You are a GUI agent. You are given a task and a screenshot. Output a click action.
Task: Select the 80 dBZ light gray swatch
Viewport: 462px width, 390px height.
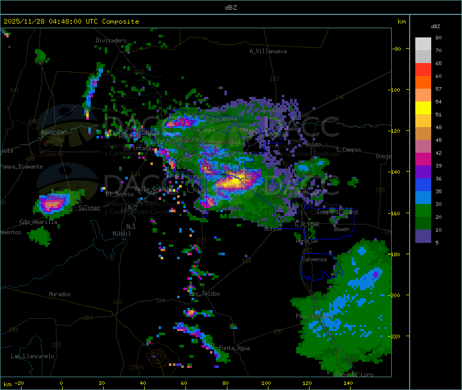coord(423,44)
